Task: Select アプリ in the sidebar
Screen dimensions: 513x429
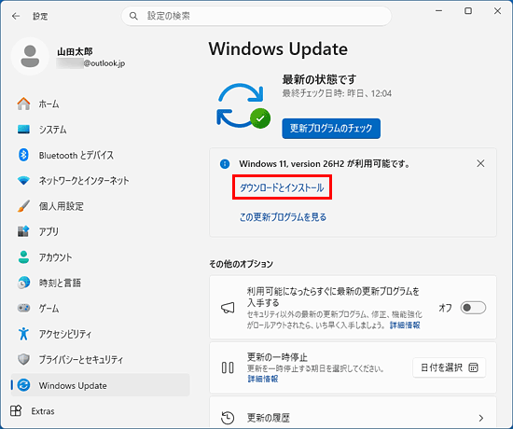Action: point(100,231)
